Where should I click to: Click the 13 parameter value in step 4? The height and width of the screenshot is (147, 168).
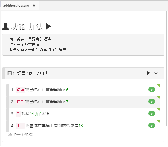pos(80,126)
